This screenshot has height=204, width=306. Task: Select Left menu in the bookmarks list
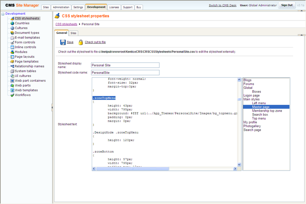tap(259, 103)
